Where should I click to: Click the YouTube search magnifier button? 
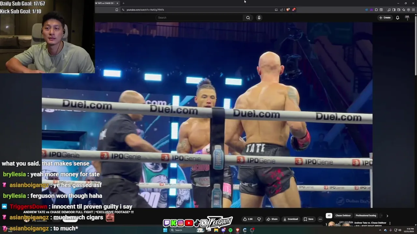tap(248, 18)
